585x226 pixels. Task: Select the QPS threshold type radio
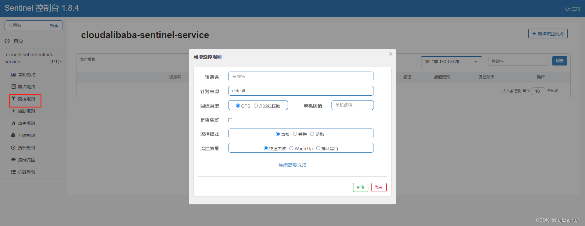pos(238,106)
